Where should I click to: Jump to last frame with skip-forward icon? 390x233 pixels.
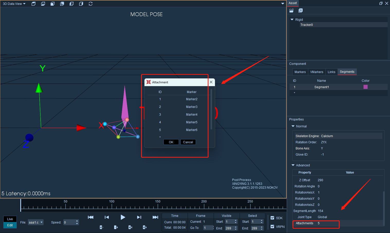155,217
